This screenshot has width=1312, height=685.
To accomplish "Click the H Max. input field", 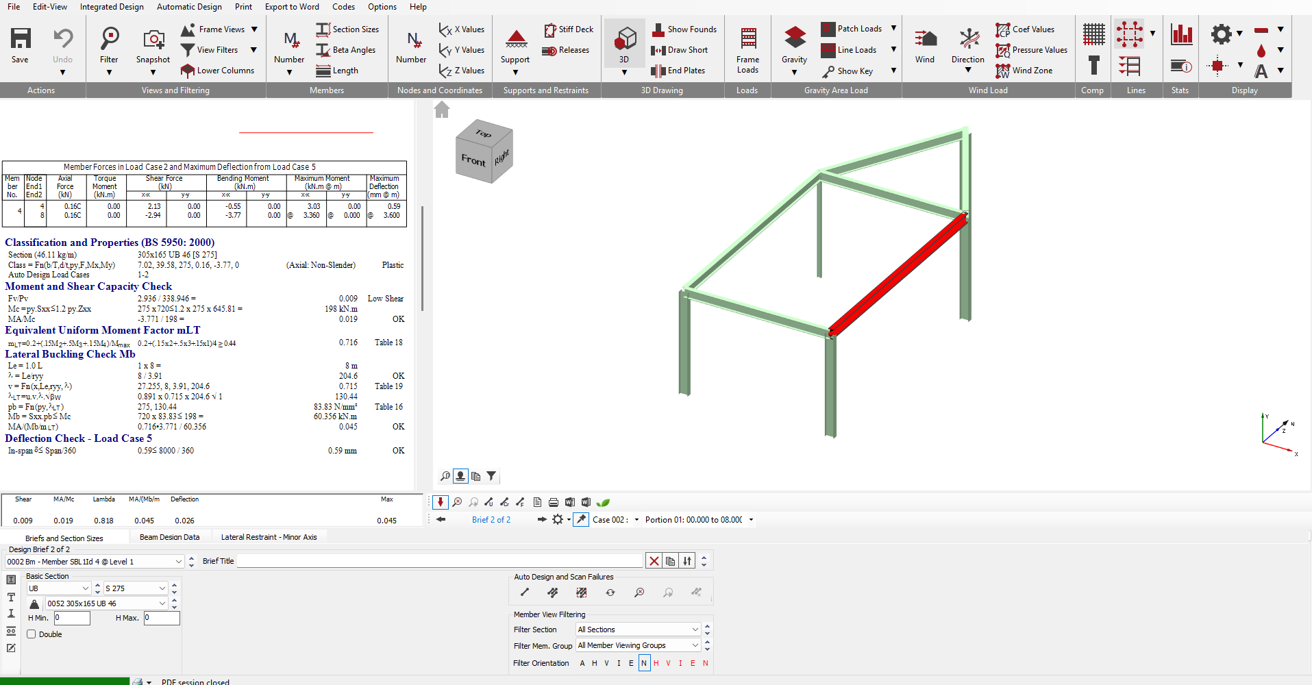I will pyautogui.click(x=162, y=618).
